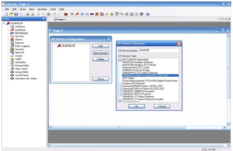Open Database in the project tree

(20, 30)
